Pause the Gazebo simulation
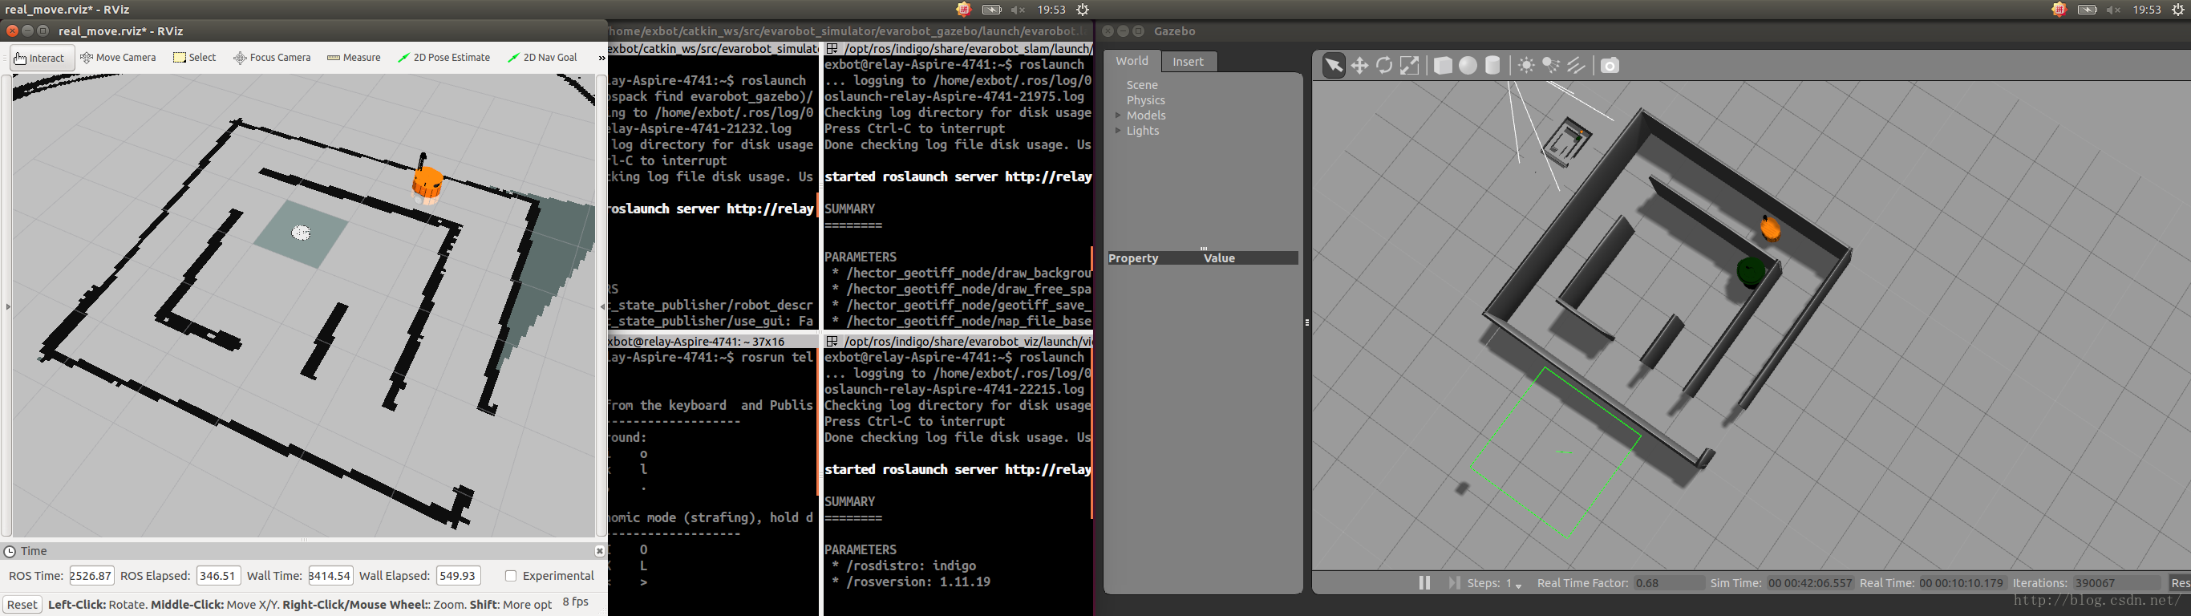Screen dimensions: 2191x616 (x=1424, y=583)
